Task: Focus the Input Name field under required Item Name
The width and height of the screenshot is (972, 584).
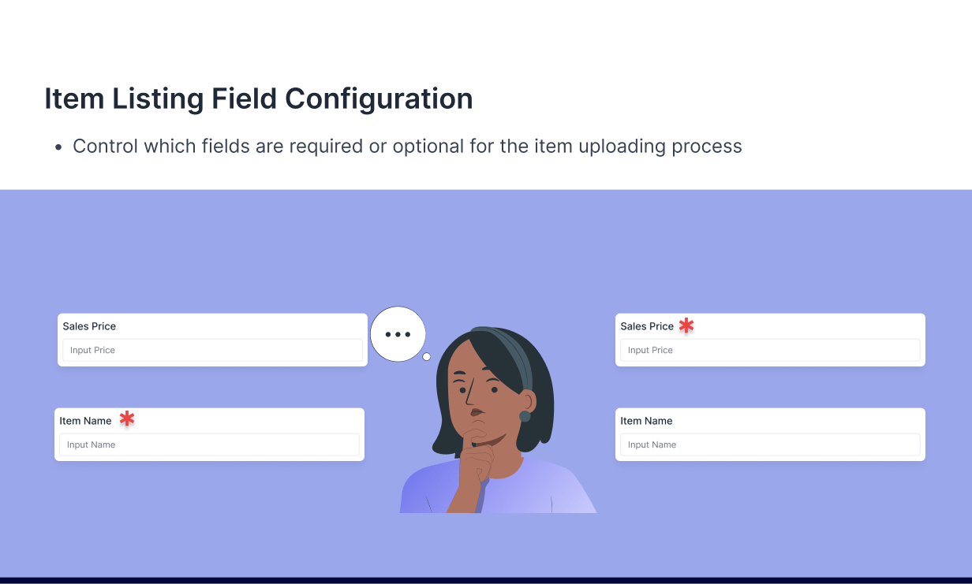Action: pos(209,445)
